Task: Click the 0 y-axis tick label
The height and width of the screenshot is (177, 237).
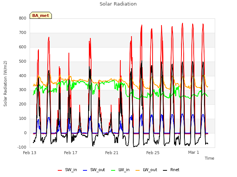Action: 25,133
